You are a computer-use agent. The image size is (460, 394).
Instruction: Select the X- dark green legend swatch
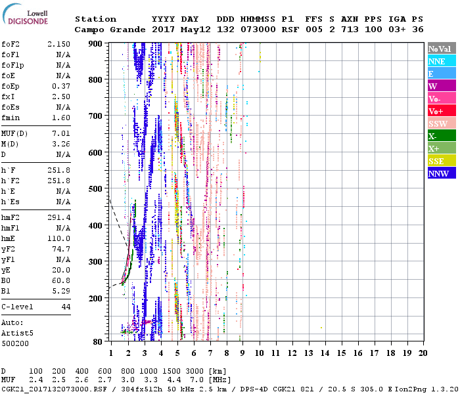coord(442,136)
